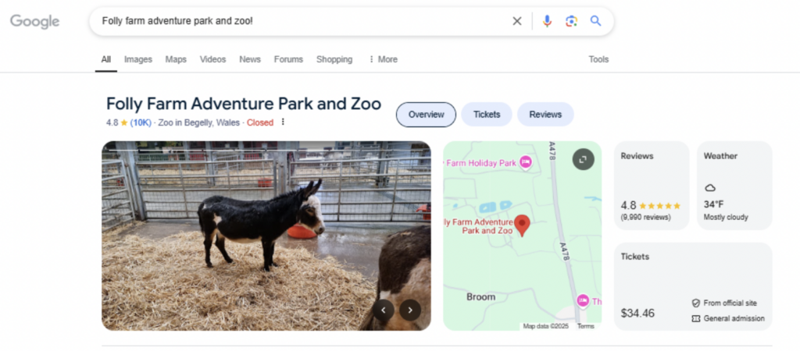
Task: Switch to the Maps tab
Action: (x=176, y=59)
